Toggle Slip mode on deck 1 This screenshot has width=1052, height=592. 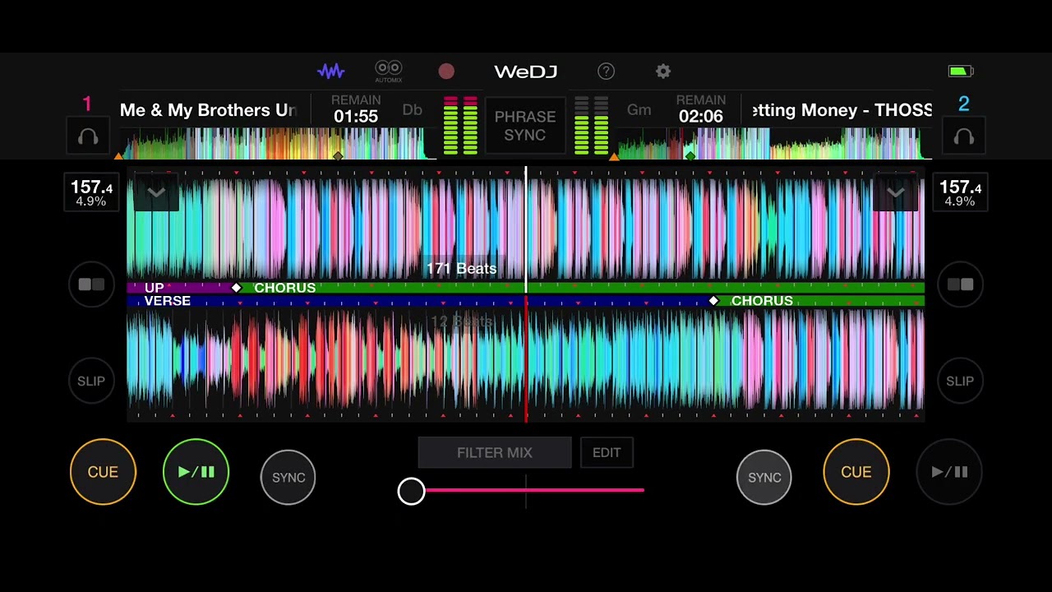91,382
